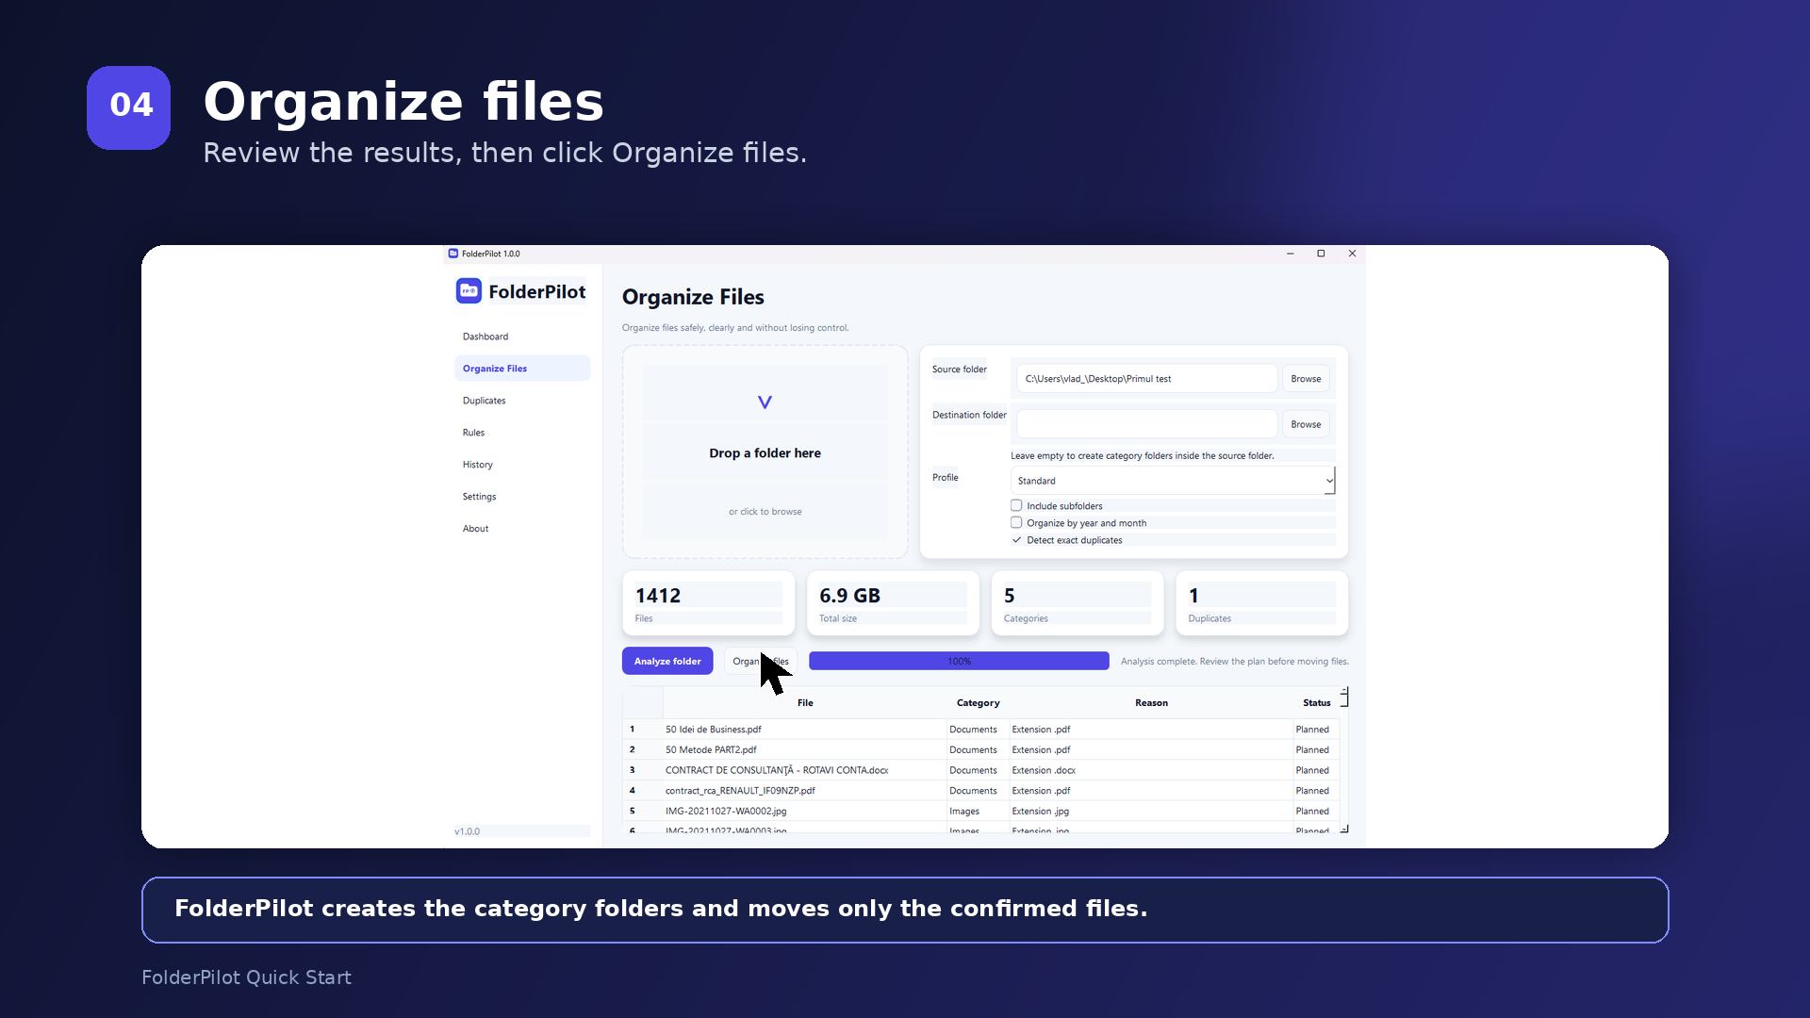Click the 1412 Files stat card
This screenshot has height=1018, width=1810.
click(x=708, y=603)
